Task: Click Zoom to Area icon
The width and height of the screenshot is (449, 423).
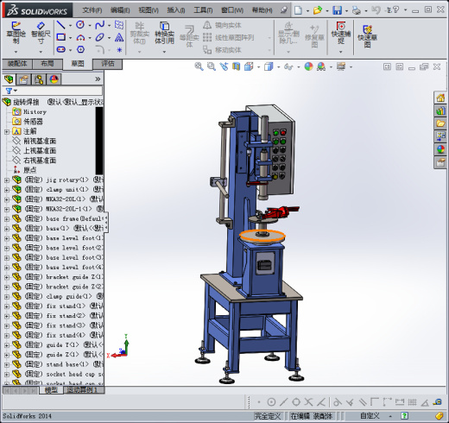Action: [212, 66]
